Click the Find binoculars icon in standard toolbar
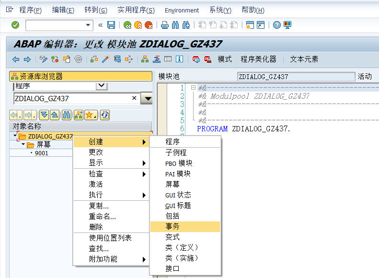Viewport: 379px width, 278px height. click(175, 25)
